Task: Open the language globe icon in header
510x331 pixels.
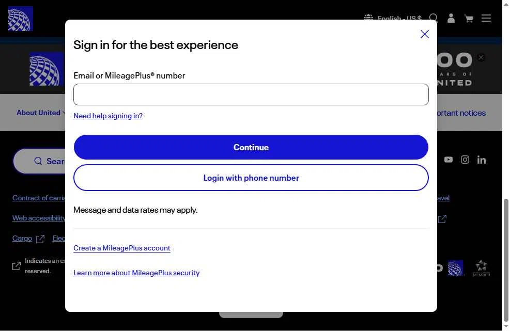Action: tap(368, 18)
